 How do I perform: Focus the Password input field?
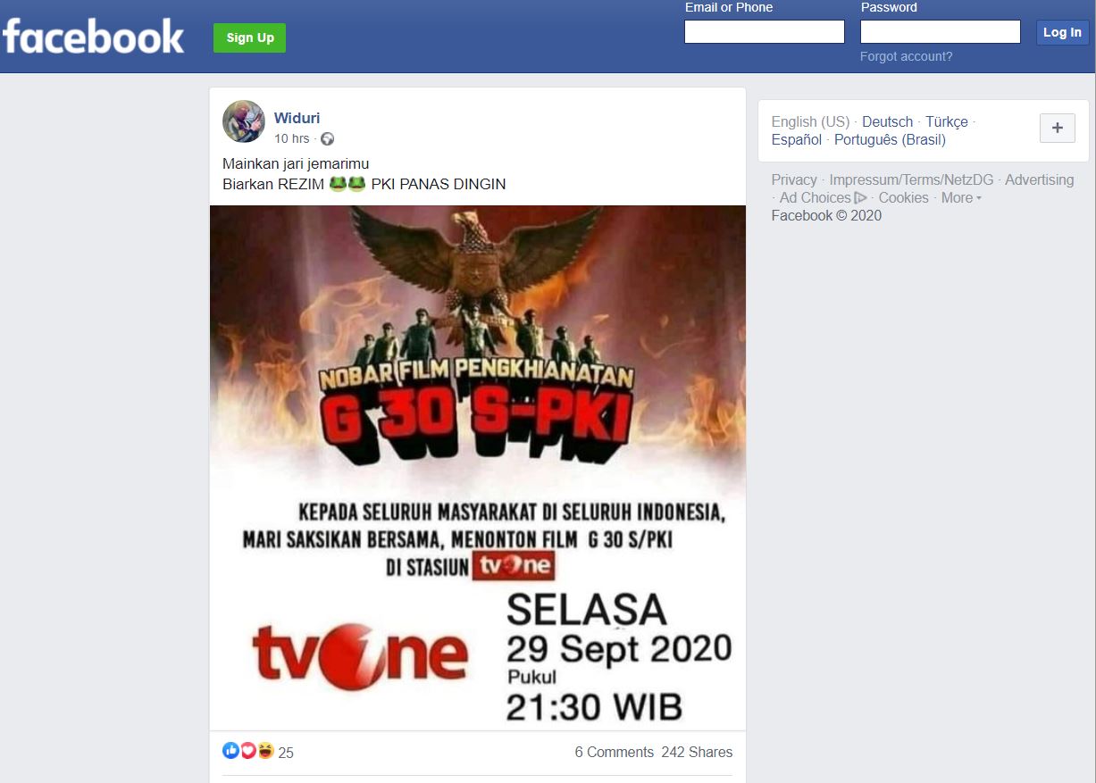[x=941, y=32]
